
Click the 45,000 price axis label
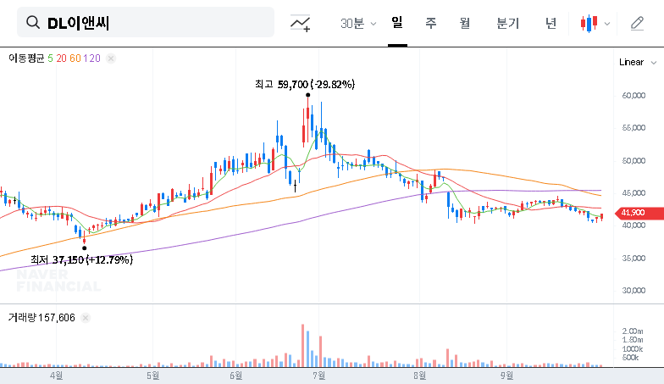coord(634,193)
